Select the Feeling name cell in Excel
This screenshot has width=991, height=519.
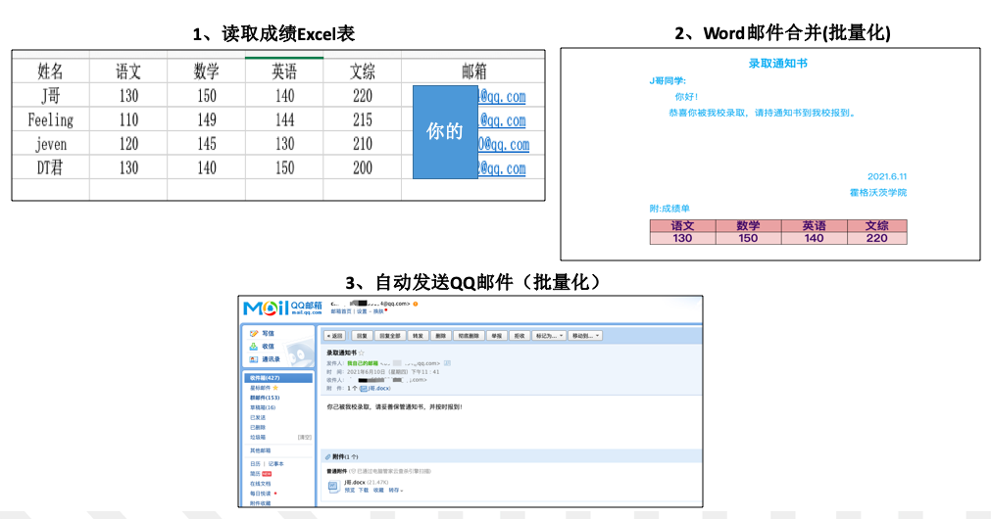pyautogui.click(x=51, y=120)
